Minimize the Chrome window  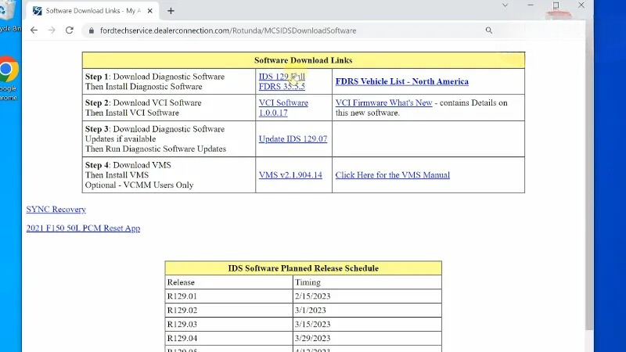531,5
